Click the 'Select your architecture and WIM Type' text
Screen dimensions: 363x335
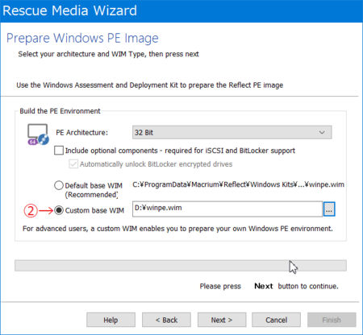tap(108, 54)
